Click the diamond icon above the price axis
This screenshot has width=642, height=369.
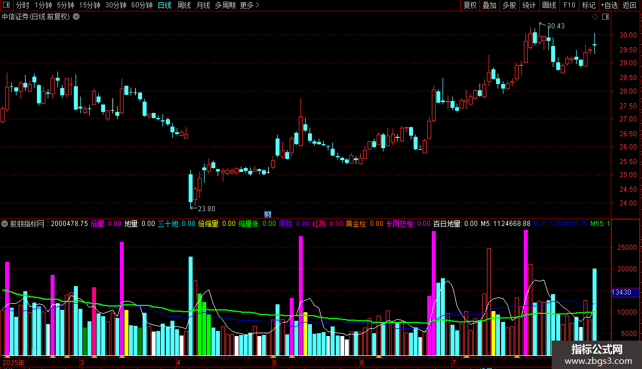[x=595, y=17]
